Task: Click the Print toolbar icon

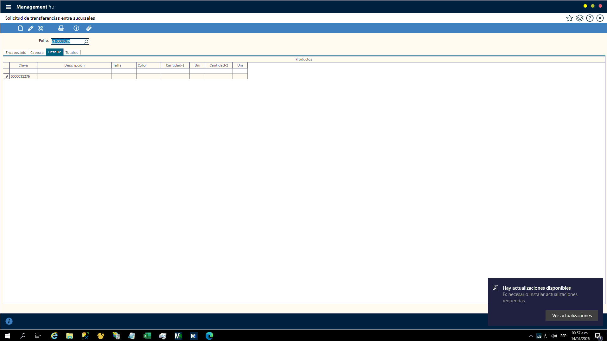Action: pyautogui.click(x=61, y=28)
